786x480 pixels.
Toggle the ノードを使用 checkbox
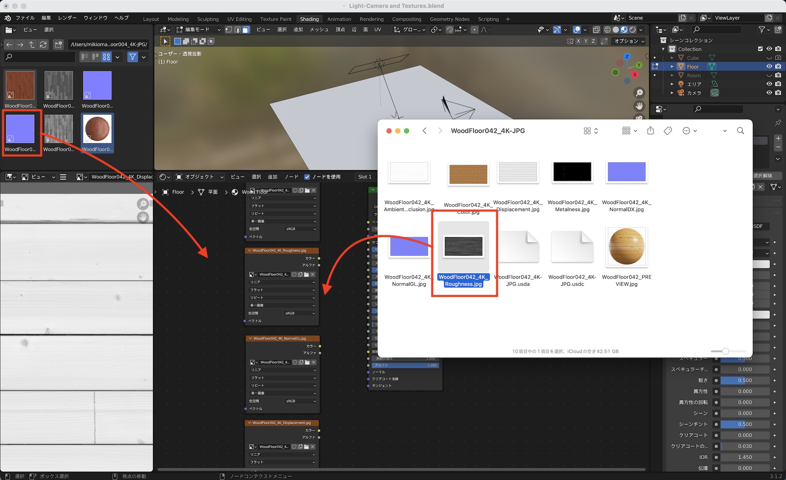coord(307,177)
